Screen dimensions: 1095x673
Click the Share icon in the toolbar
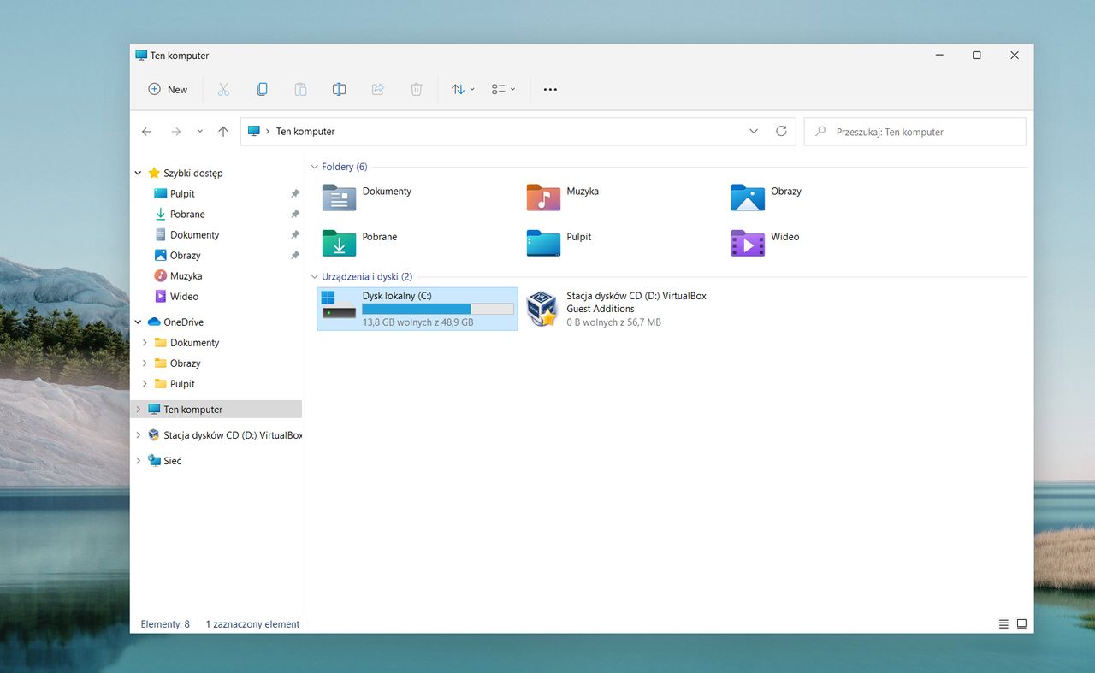[x=377, y=89]
